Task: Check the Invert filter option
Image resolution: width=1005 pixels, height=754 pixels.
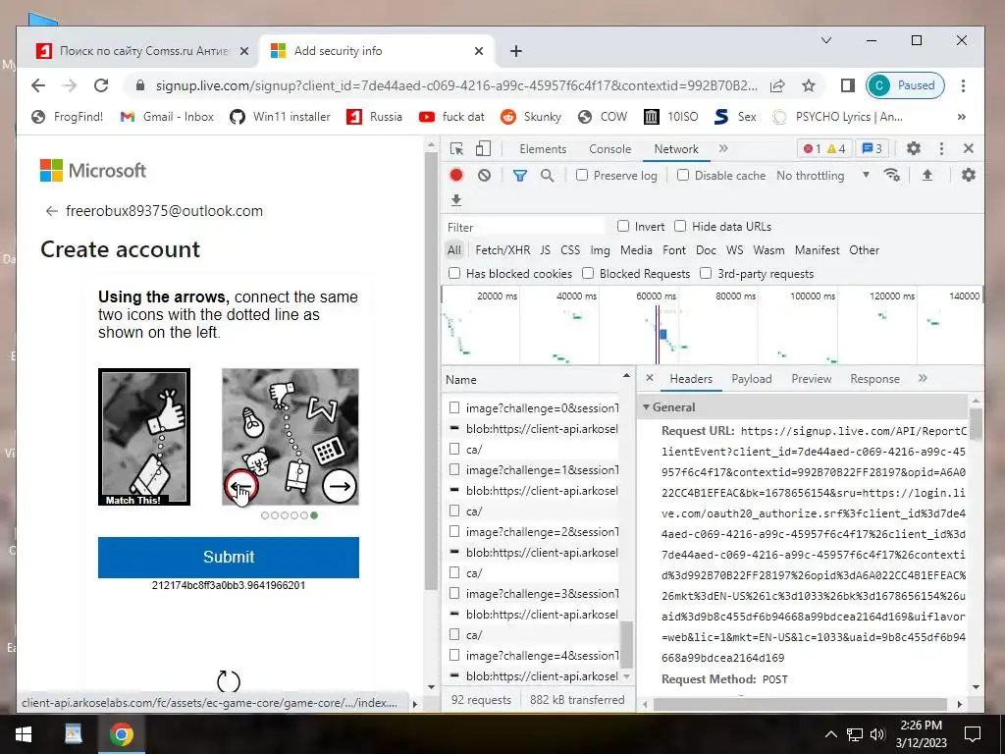Action: coord(622,226)
